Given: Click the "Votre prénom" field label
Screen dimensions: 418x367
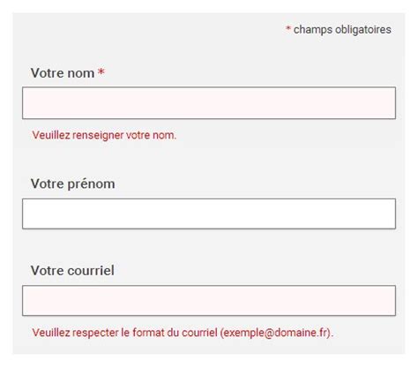Looking at the screenshot, I should [72, 184].
